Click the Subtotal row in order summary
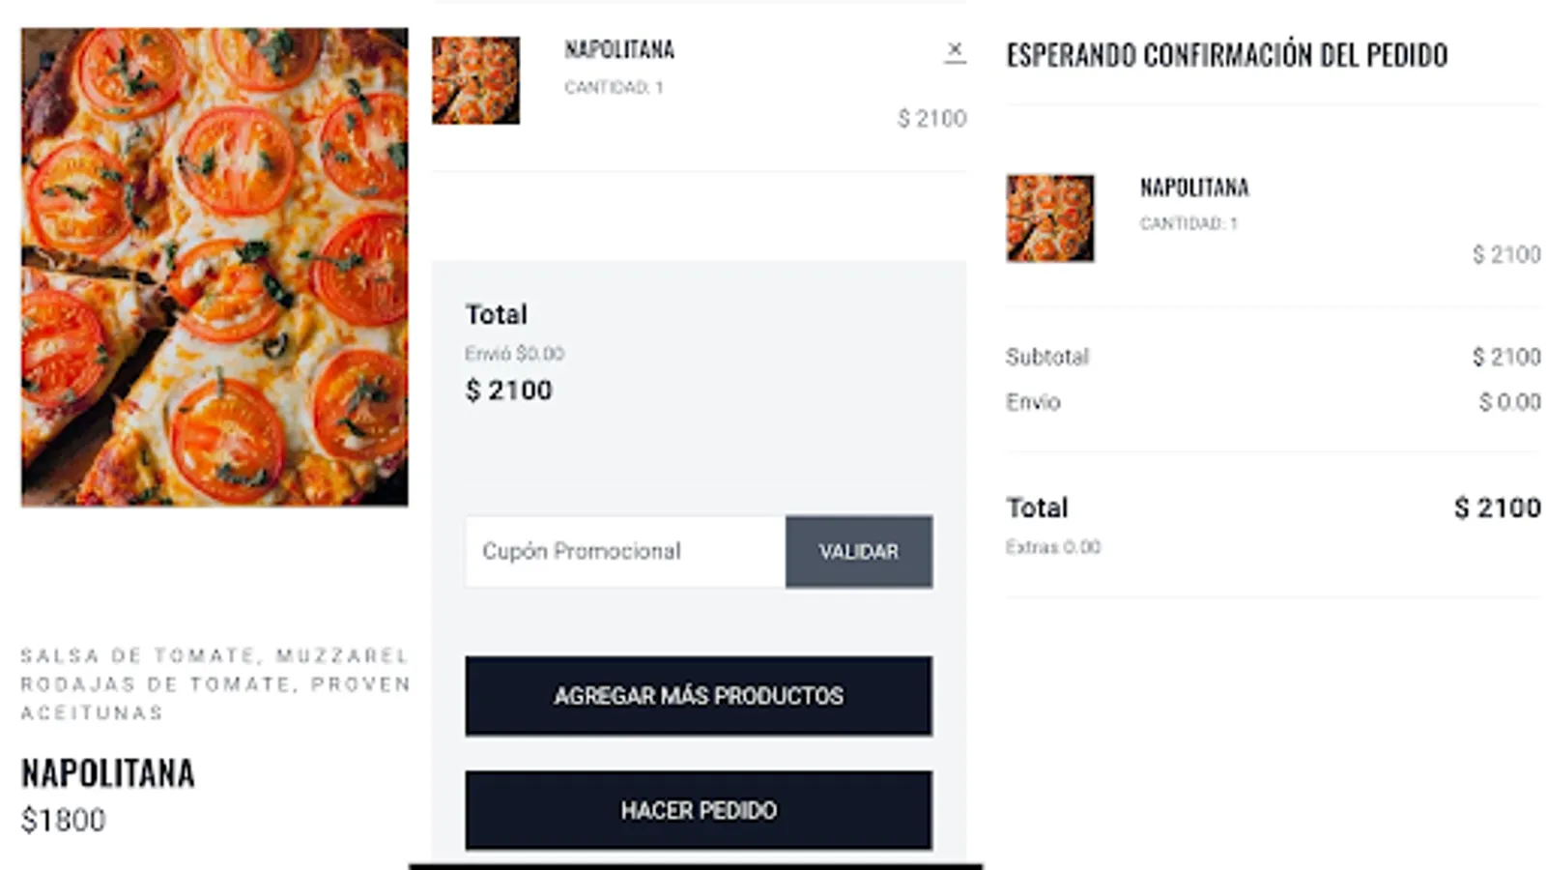 point(1272,357)
